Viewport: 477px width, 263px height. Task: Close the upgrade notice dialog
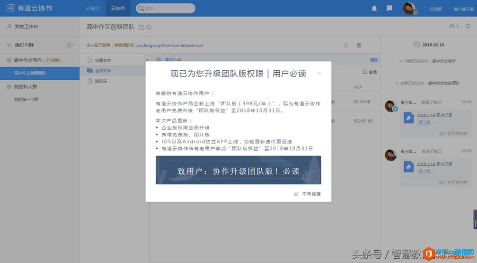pyautogui.click(x=319, y=73)
